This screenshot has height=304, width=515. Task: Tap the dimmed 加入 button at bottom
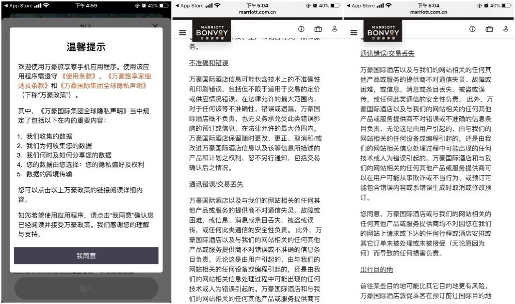point(86,288)
